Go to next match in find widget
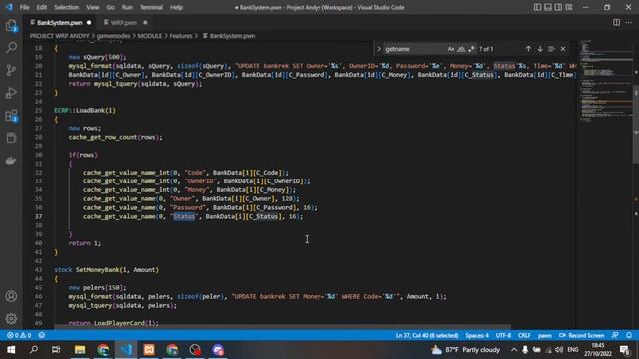 point(540,49)
